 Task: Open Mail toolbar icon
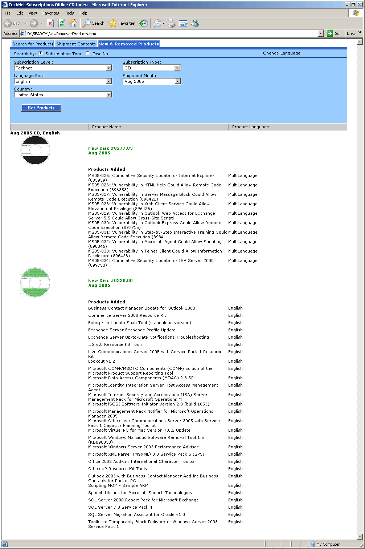click(x=157, y=23)
